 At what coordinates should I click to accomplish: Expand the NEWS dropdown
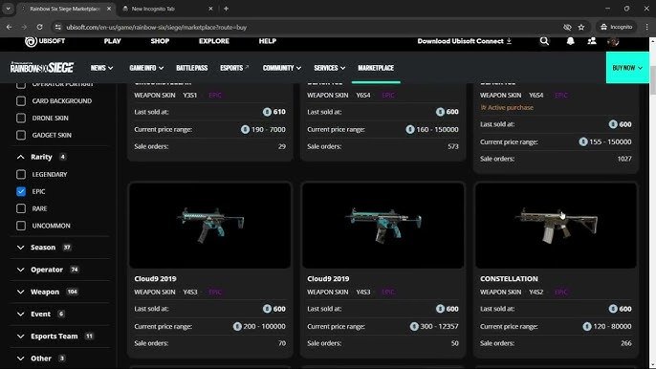click(x=101, y=68)
